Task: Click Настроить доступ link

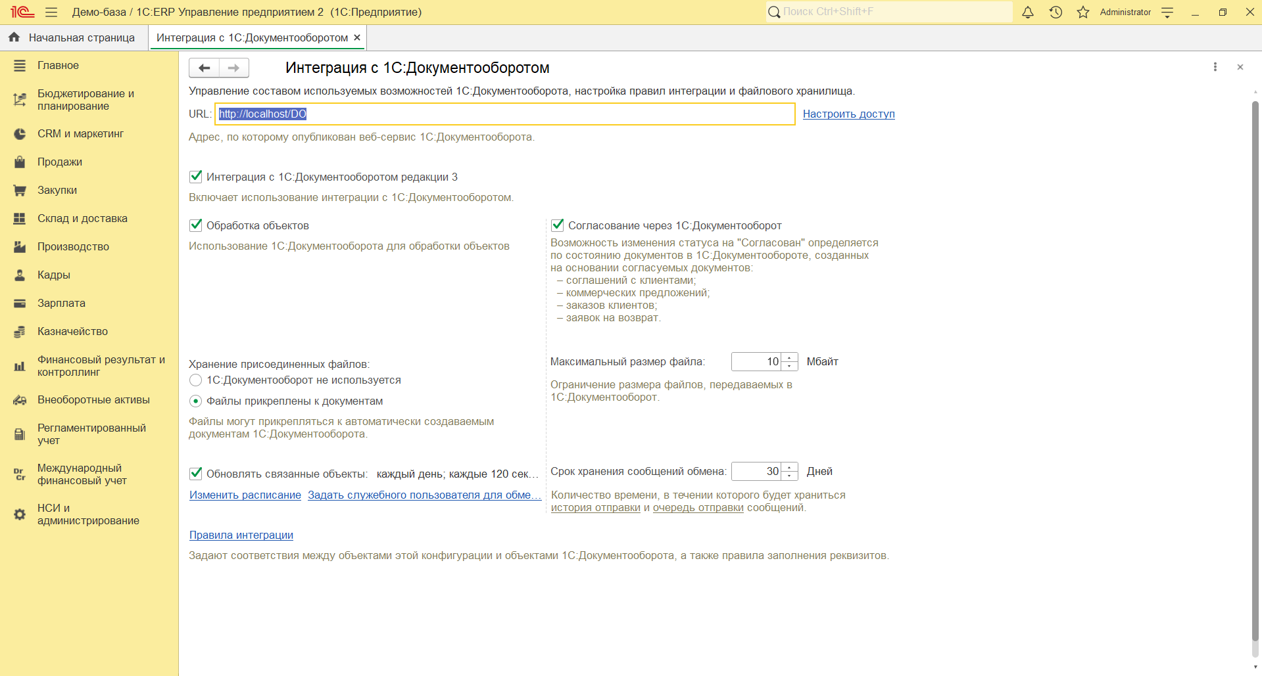Action: click(848, 114)
